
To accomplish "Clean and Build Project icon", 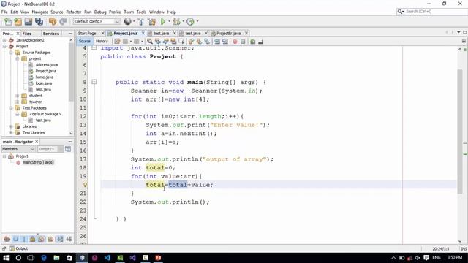I will (151, 21).
